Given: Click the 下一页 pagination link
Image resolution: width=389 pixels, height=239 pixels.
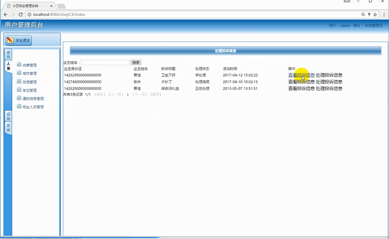Looking at the screenshot, I should coord(140,94).
